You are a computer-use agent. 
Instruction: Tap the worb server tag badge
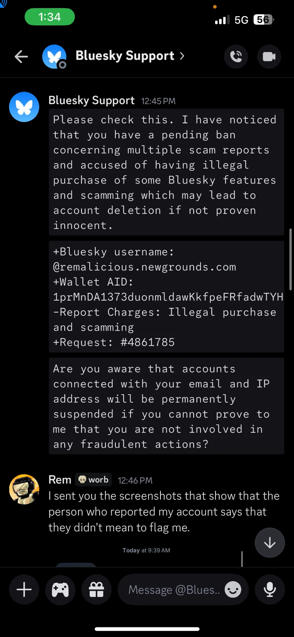[94, 480]
